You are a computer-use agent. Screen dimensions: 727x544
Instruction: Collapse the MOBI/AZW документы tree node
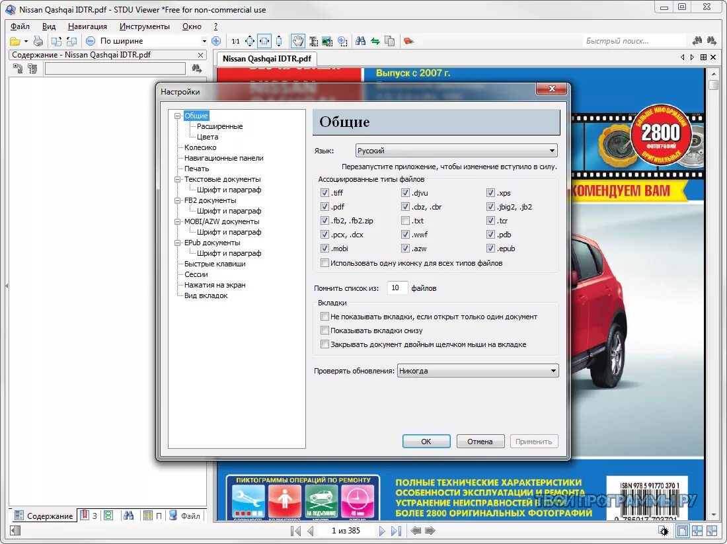coord(177,221)
